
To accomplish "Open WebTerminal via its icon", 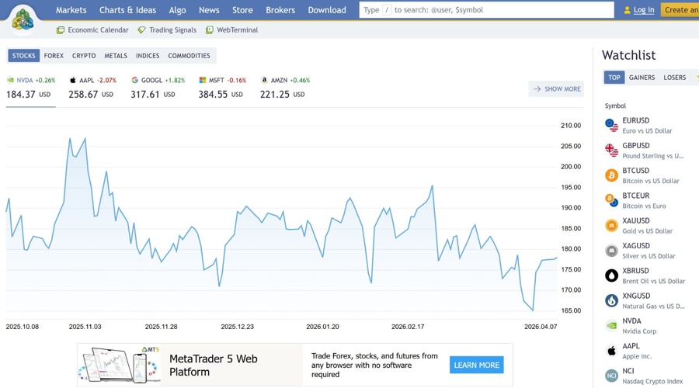I will pos(210,30).
